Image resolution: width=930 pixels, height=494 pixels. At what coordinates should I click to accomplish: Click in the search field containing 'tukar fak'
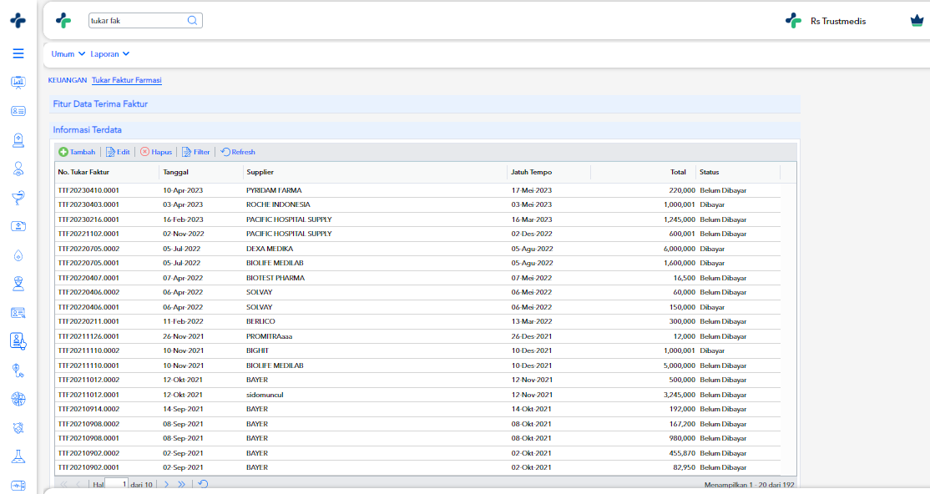coord(138,21)
